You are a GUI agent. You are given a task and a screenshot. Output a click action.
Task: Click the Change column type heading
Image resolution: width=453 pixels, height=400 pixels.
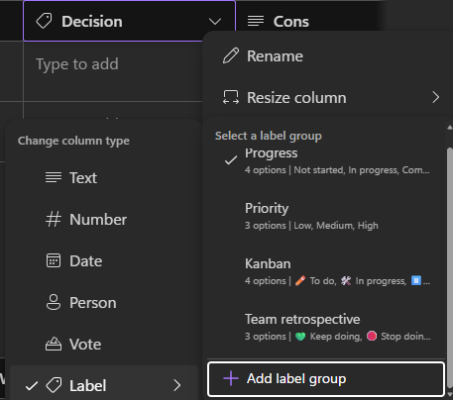pos(73,141)
